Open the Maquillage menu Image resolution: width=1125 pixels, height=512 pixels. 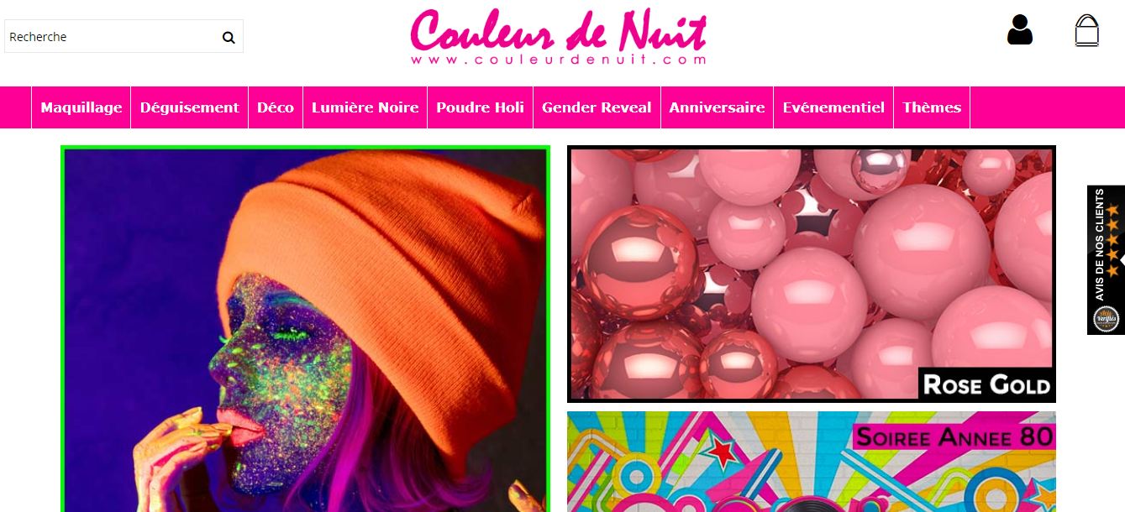pyautogui.click(x=81, y=107)
